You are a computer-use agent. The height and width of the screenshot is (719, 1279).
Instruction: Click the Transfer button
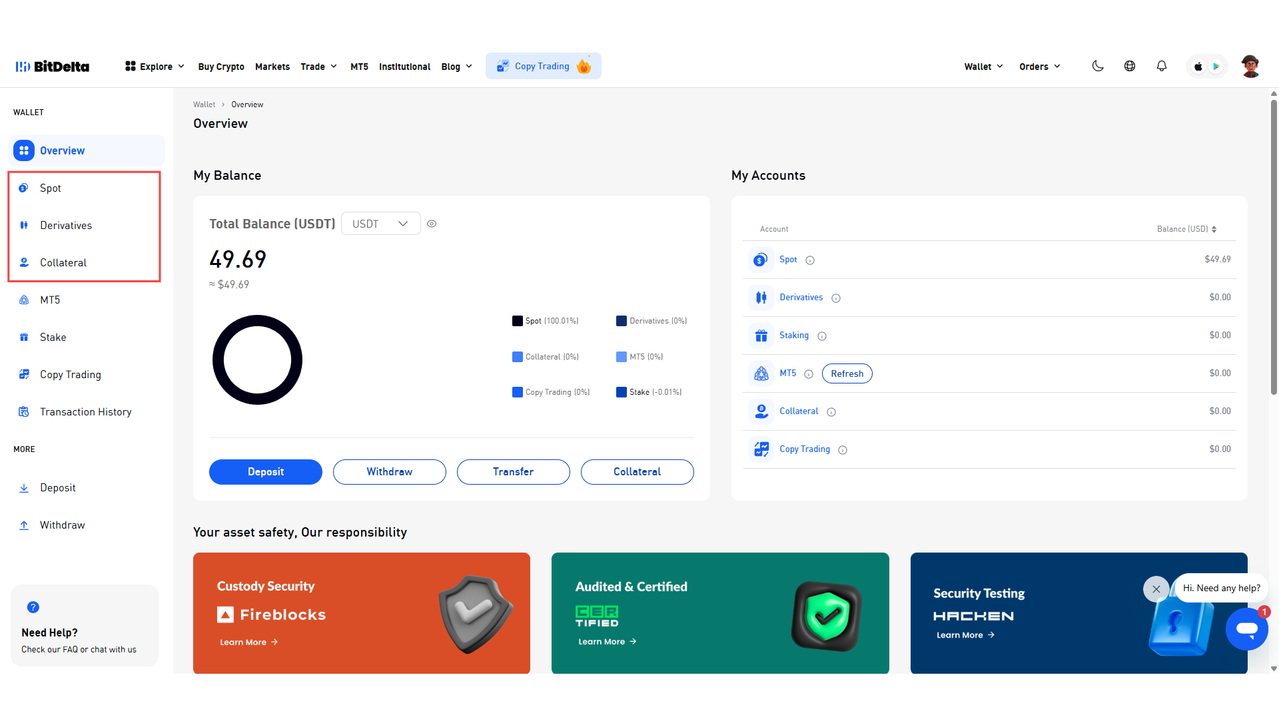pyautogui.click(x=514, y=472)
